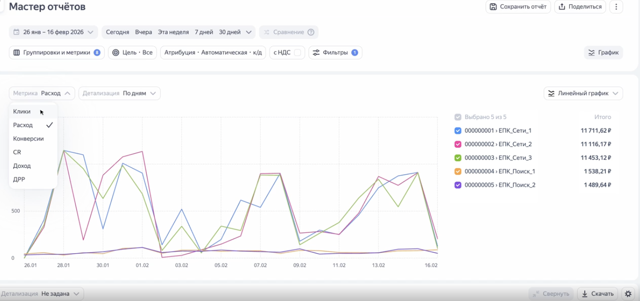Click the share upload icon
Viewport: 640px width, 301px height.
pyautogui.click(x=562, y=7)
